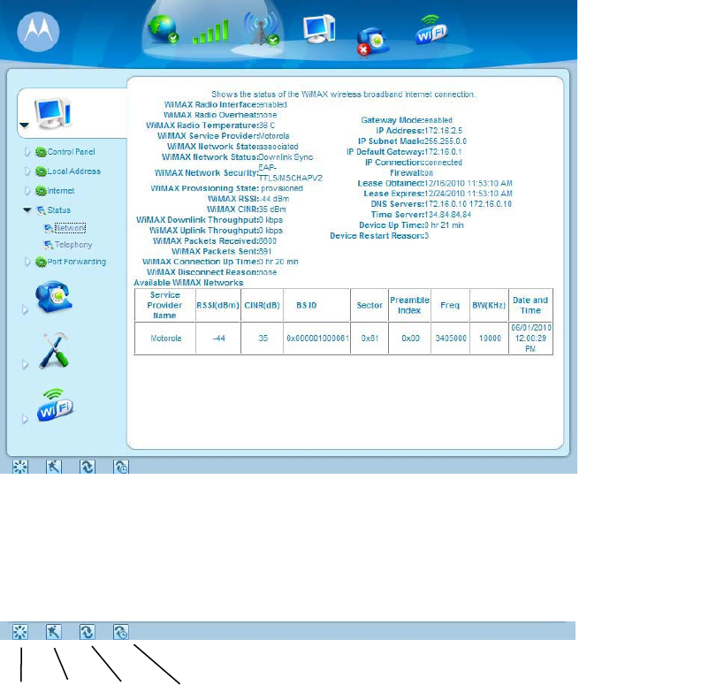Open the blue telephone section in the sidebar
Image resolution: width=701 pixels, height=685 pixels.
point(54,296)
